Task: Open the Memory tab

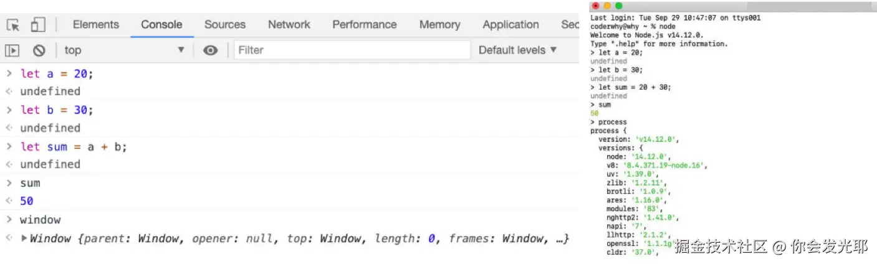Action: (x=439, y=25)
